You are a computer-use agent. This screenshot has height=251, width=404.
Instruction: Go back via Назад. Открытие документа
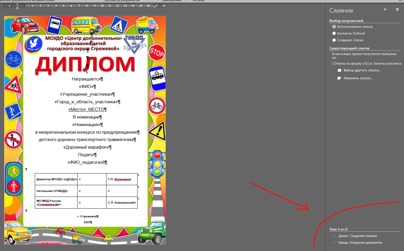(360, 243)
